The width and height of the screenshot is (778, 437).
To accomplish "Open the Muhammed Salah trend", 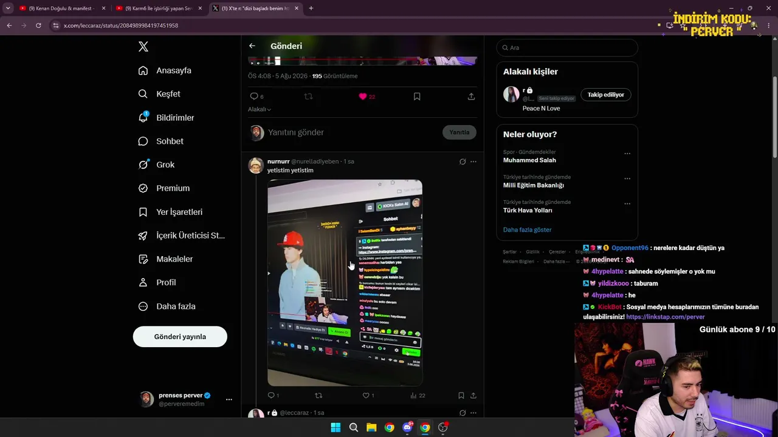I will click(529, 160).
